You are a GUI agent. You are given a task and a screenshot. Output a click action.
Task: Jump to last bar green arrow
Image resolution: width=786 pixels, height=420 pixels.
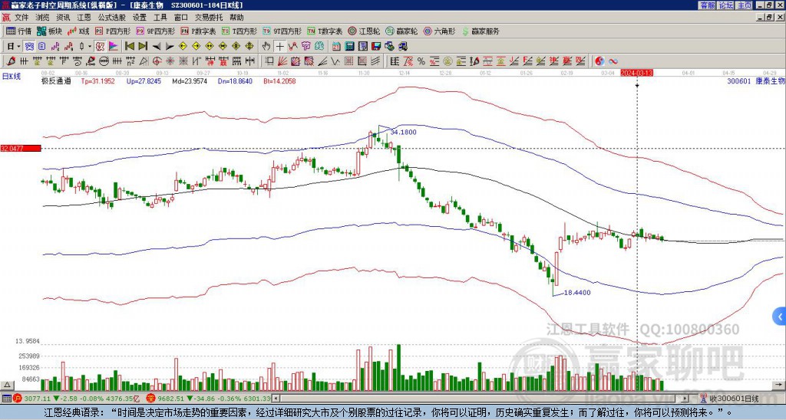[143, 47]
